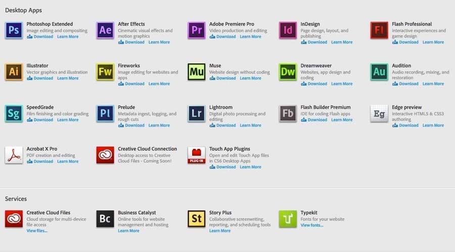Click the Acrobat X Pro icon

pyautogui.click(x=14, y=155)
